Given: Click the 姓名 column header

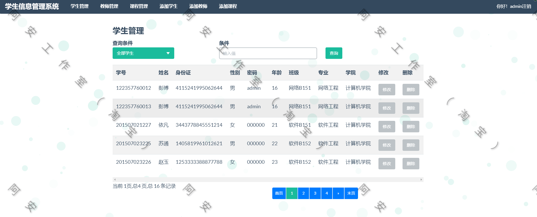Looking at the screenshot, I should (x=164, y=73).
